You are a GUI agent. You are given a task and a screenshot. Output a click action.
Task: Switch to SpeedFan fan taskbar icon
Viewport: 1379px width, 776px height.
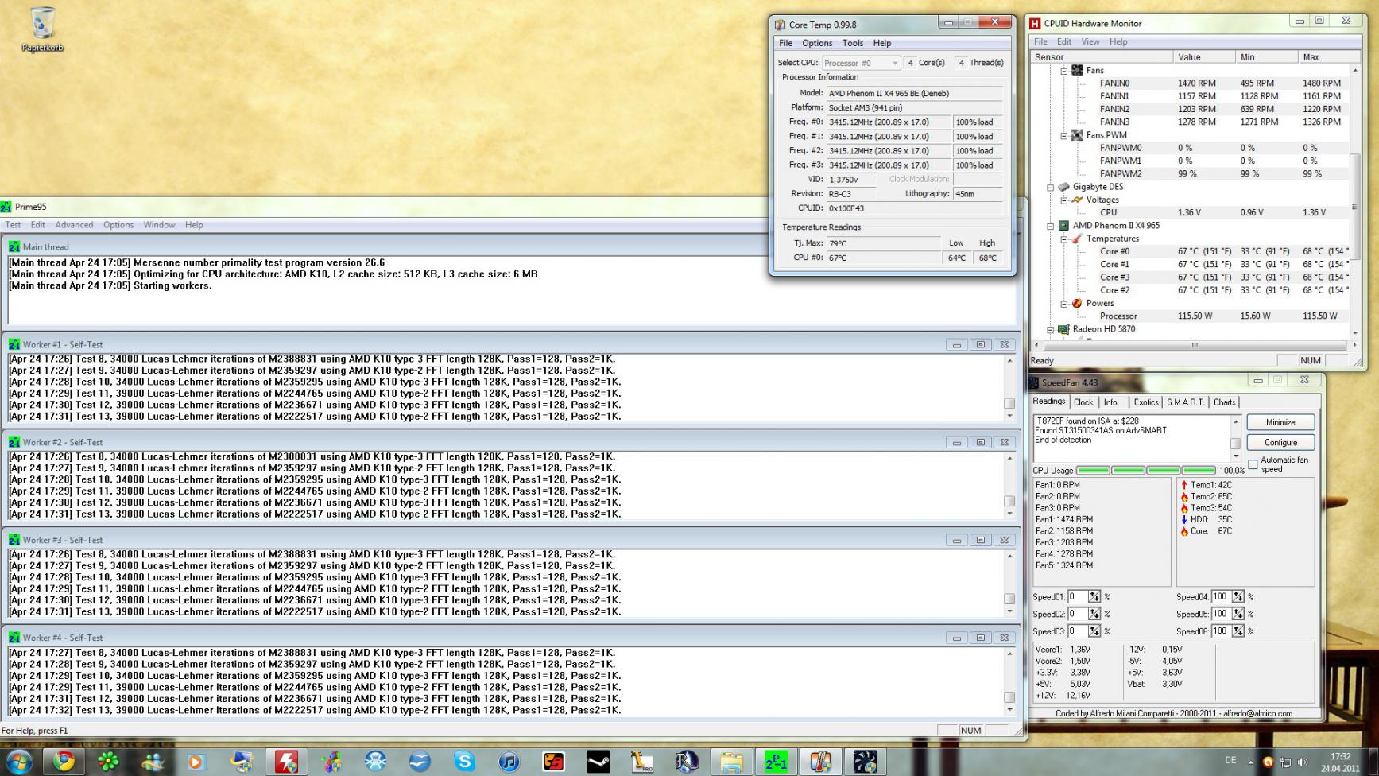pos(865,762)
